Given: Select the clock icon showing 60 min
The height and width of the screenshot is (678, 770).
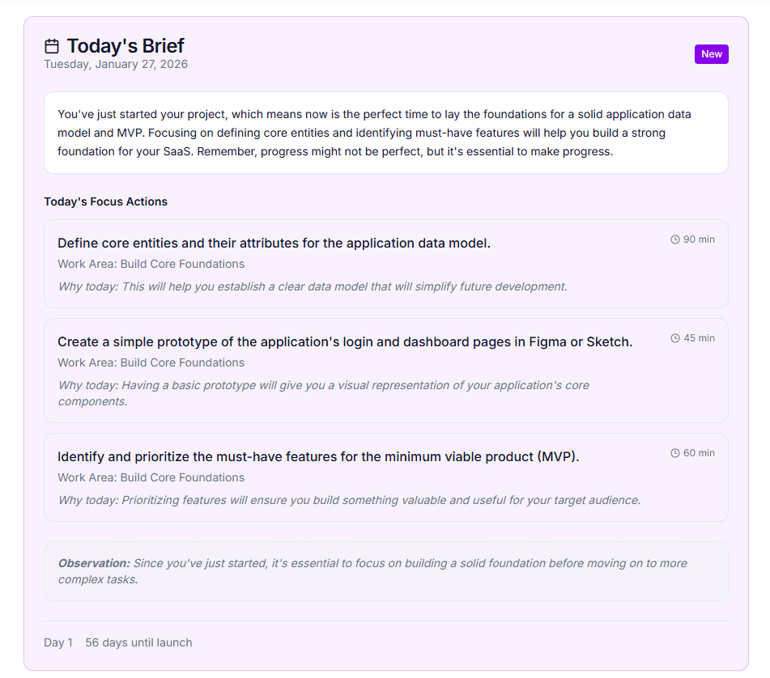Looking at the screenshot, I should 674,452.
